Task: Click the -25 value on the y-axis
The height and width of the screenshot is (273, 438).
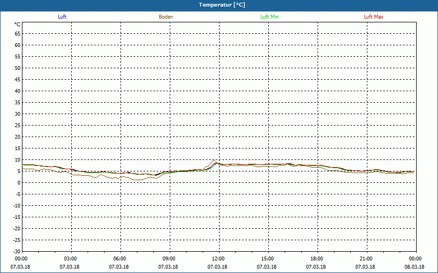Action: coord(17,240)
